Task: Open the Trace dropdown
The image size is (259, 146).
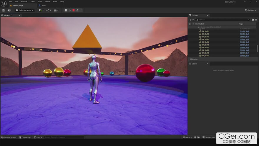Action: (x=187, y=137)
